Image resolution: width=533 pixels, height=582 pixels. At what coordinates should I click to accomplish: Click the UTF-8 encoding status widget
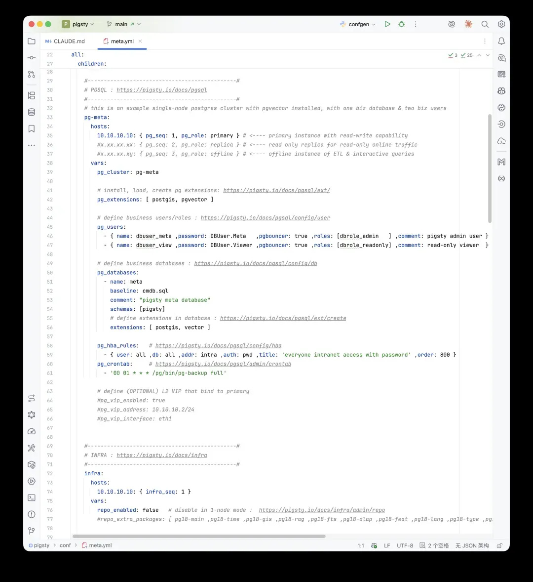(405, 545)
